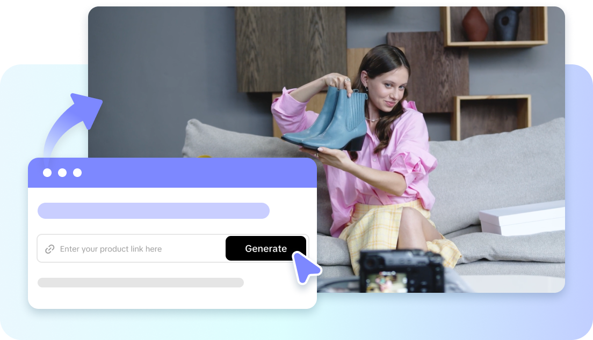
Task: Click the yellow plaid skirt
Action: coord(387,225)
